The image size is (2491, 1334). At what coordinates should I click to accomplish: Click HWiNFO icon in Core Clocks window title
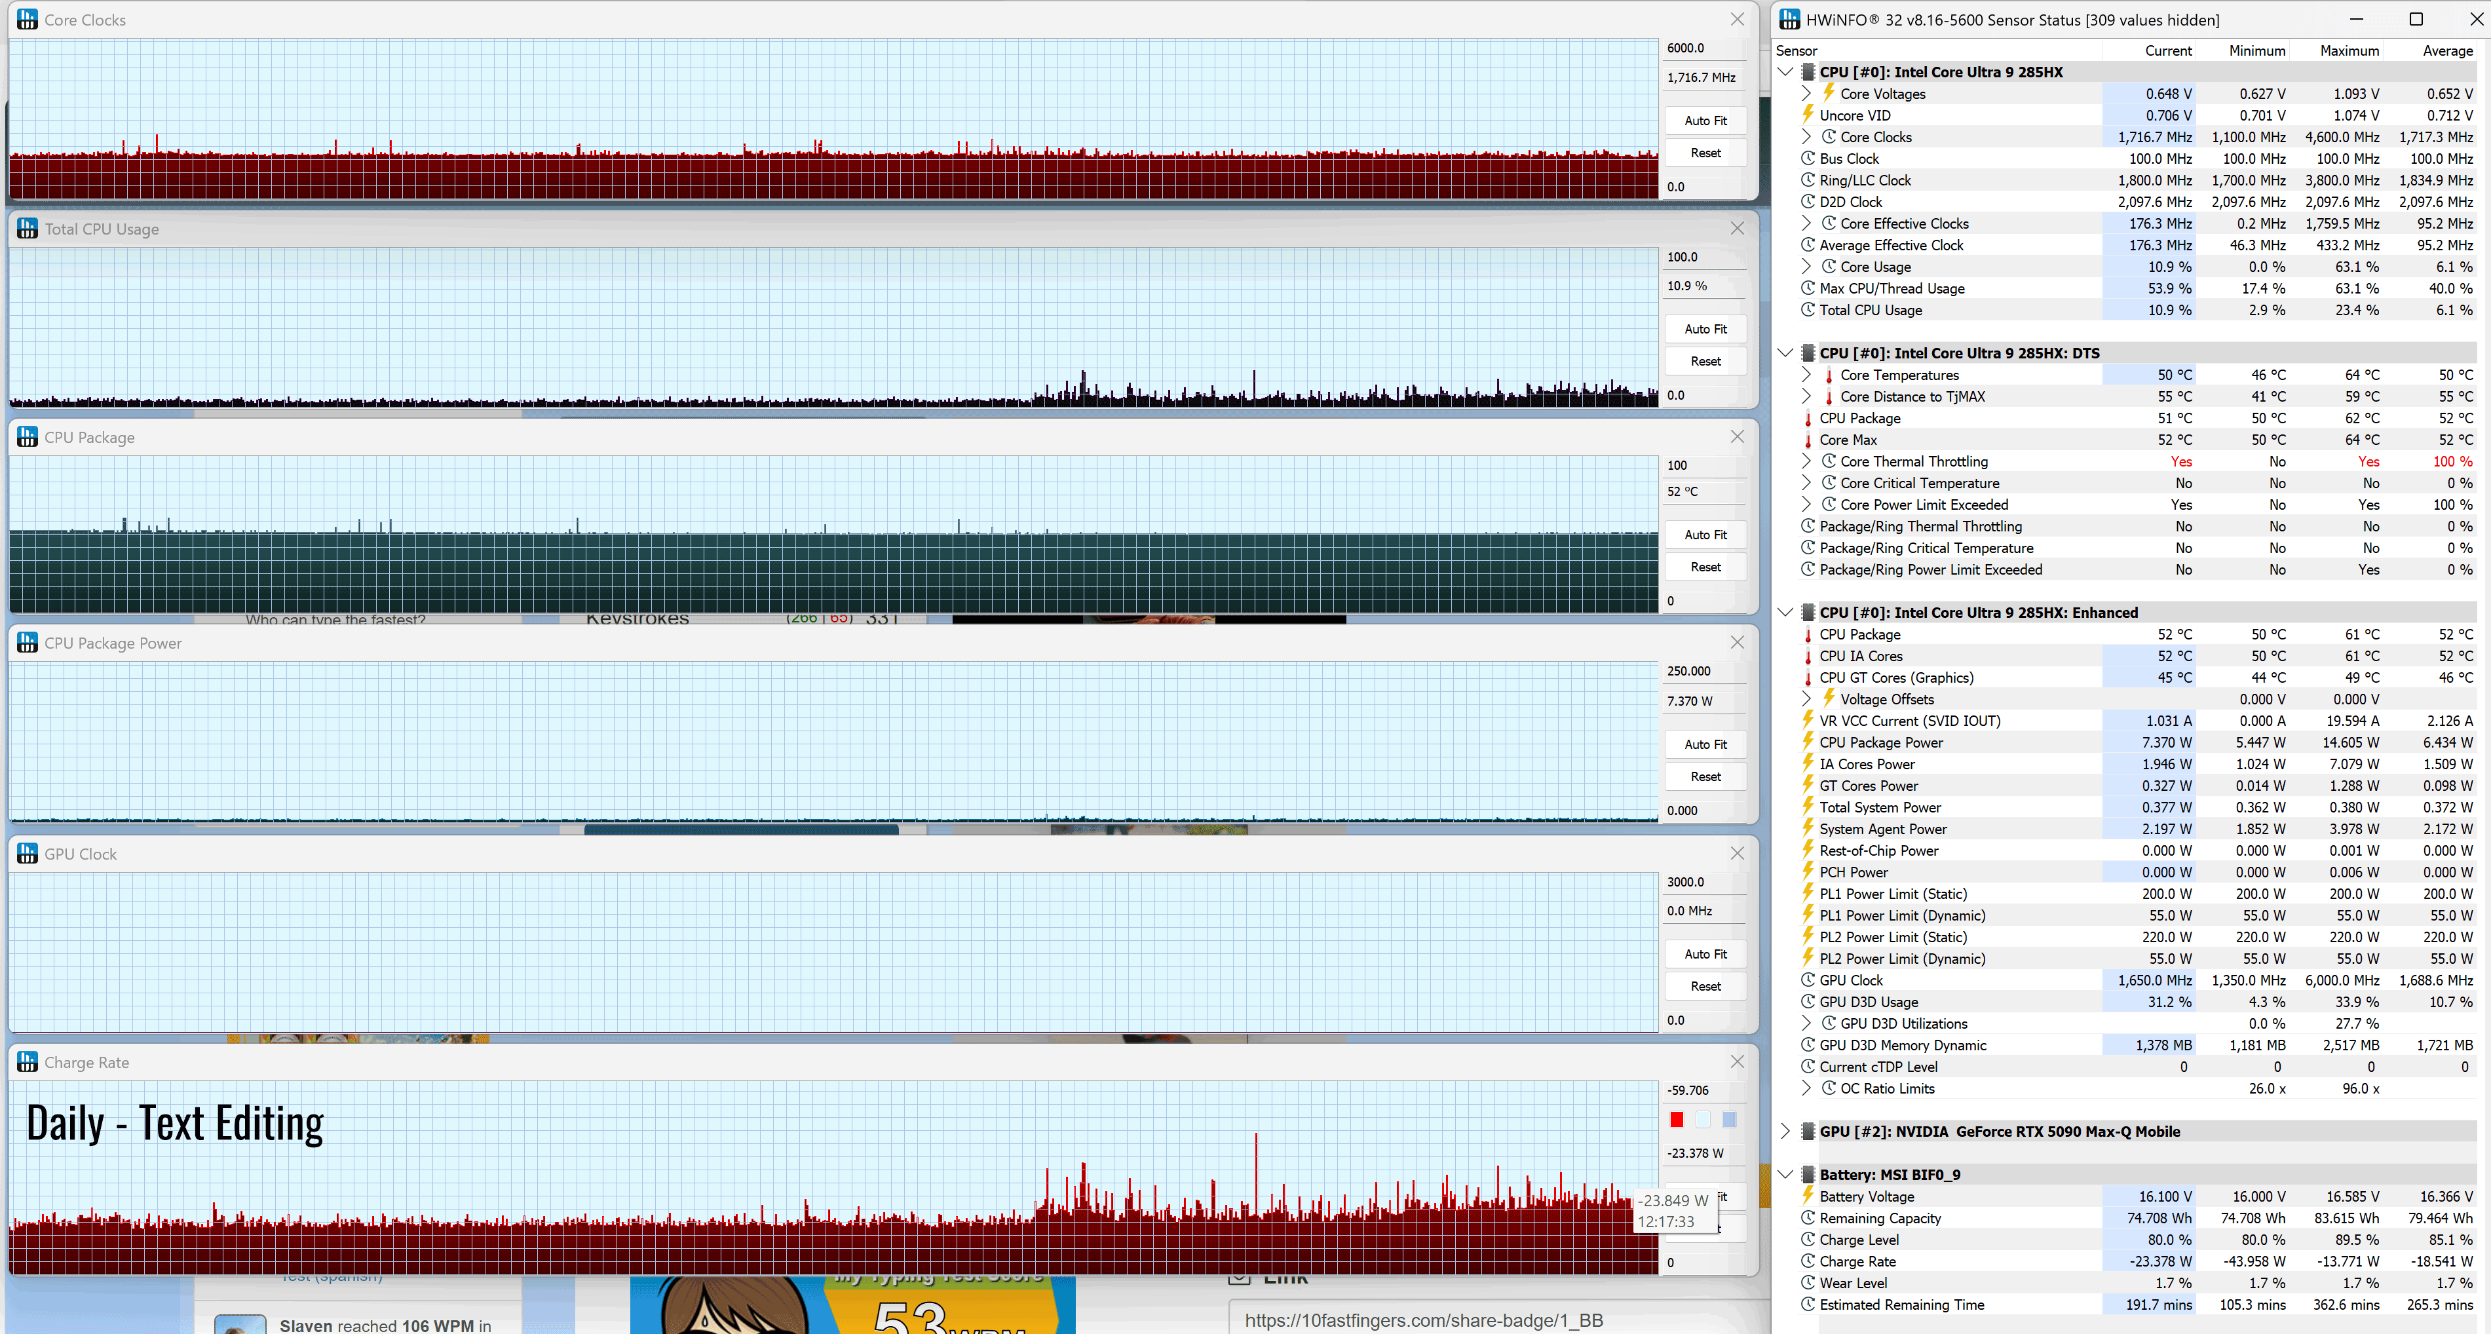(x=27, y=20)
